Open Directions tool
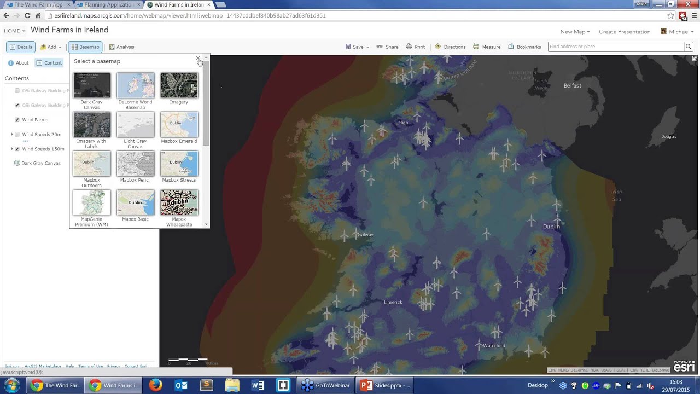 [450, 47]
